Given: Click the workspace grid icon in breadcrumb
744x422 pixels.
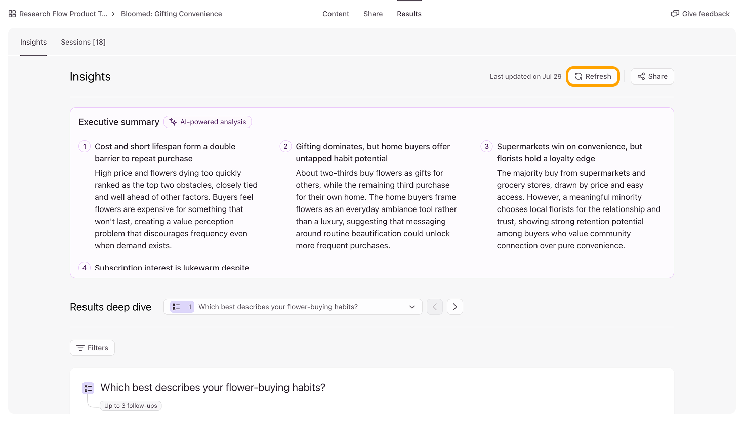Looking at the screenshot, I should (x=12, y=14).
